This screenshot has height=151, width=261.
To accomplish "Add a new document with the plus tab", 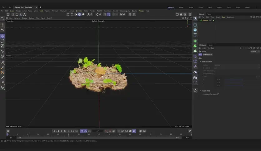I will click(x=41, y=7).
